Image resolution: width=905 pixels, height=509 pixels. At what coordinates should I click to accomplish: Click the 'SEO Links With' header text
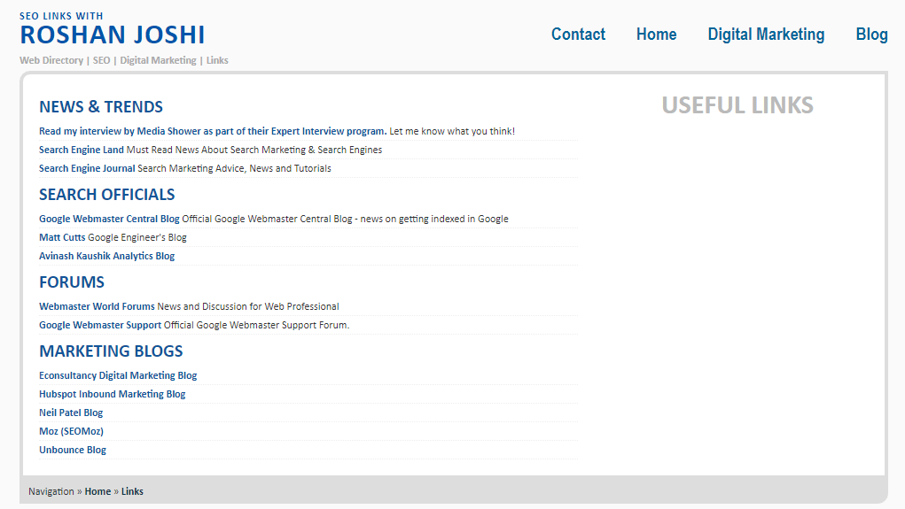(x=61, y=16)
